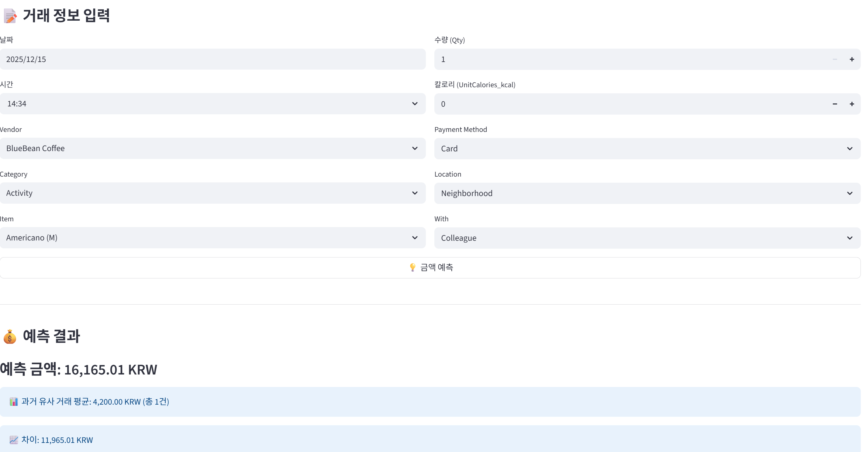
Task: Decrease Qty with minus stepper
Action: tap(835, 59)
